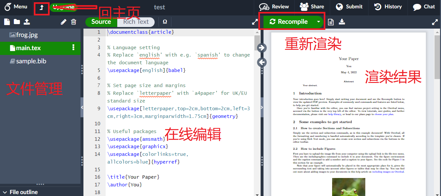441x196 pixels.
Task: Open the Recompile dropdown arrow
Action: (319, 22)
